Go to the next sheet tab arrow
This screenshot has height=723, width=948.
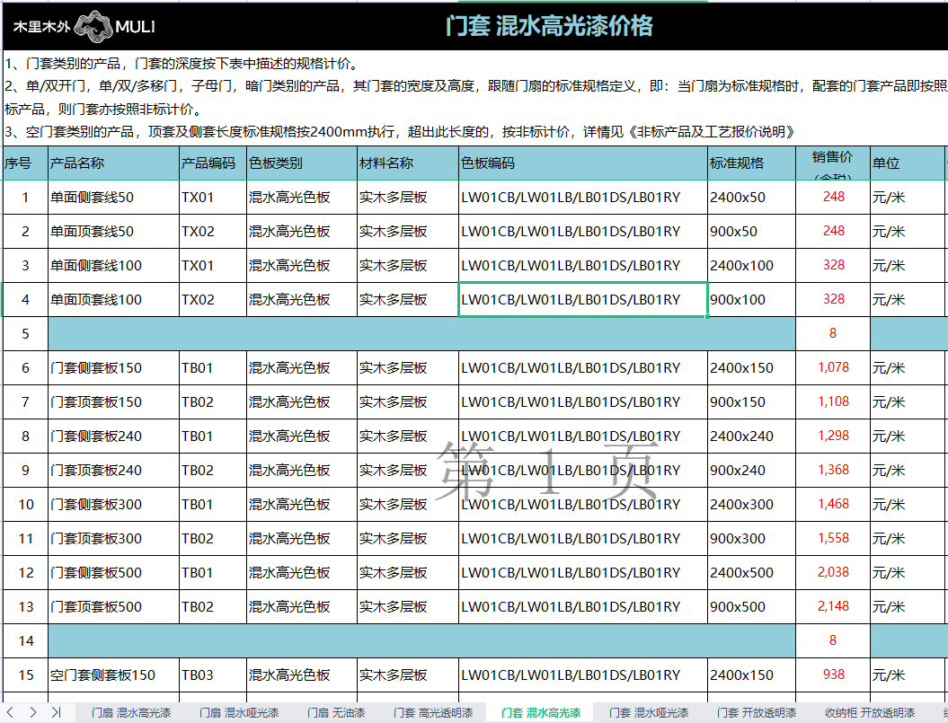coord(33,712)
